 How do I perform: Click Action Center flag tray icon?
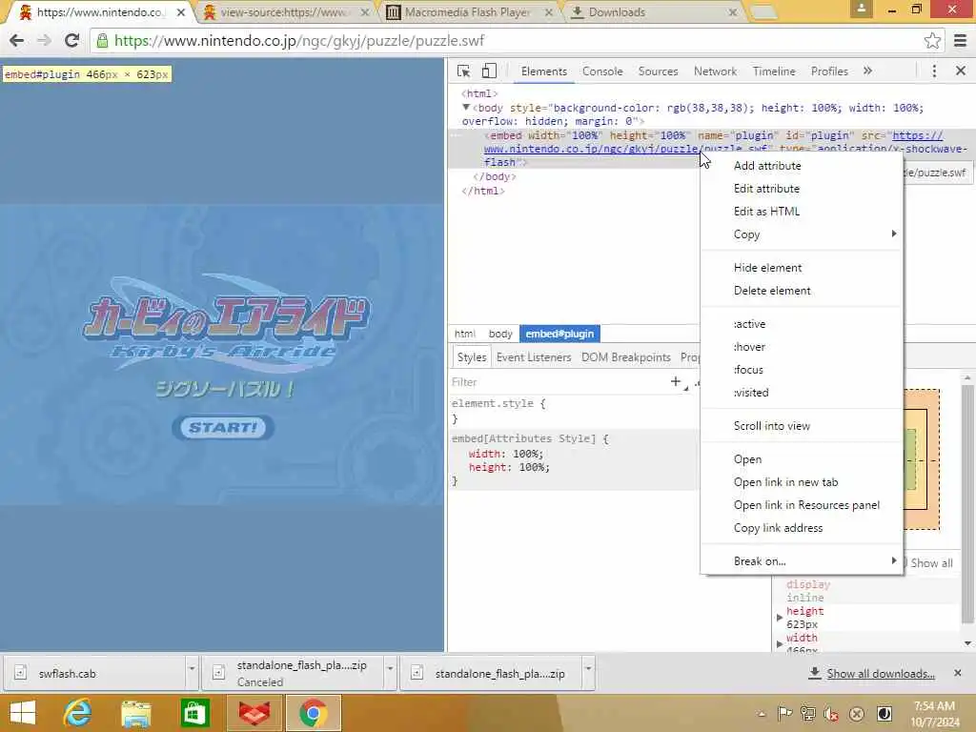pyautogui.click(x=785, y=714)
